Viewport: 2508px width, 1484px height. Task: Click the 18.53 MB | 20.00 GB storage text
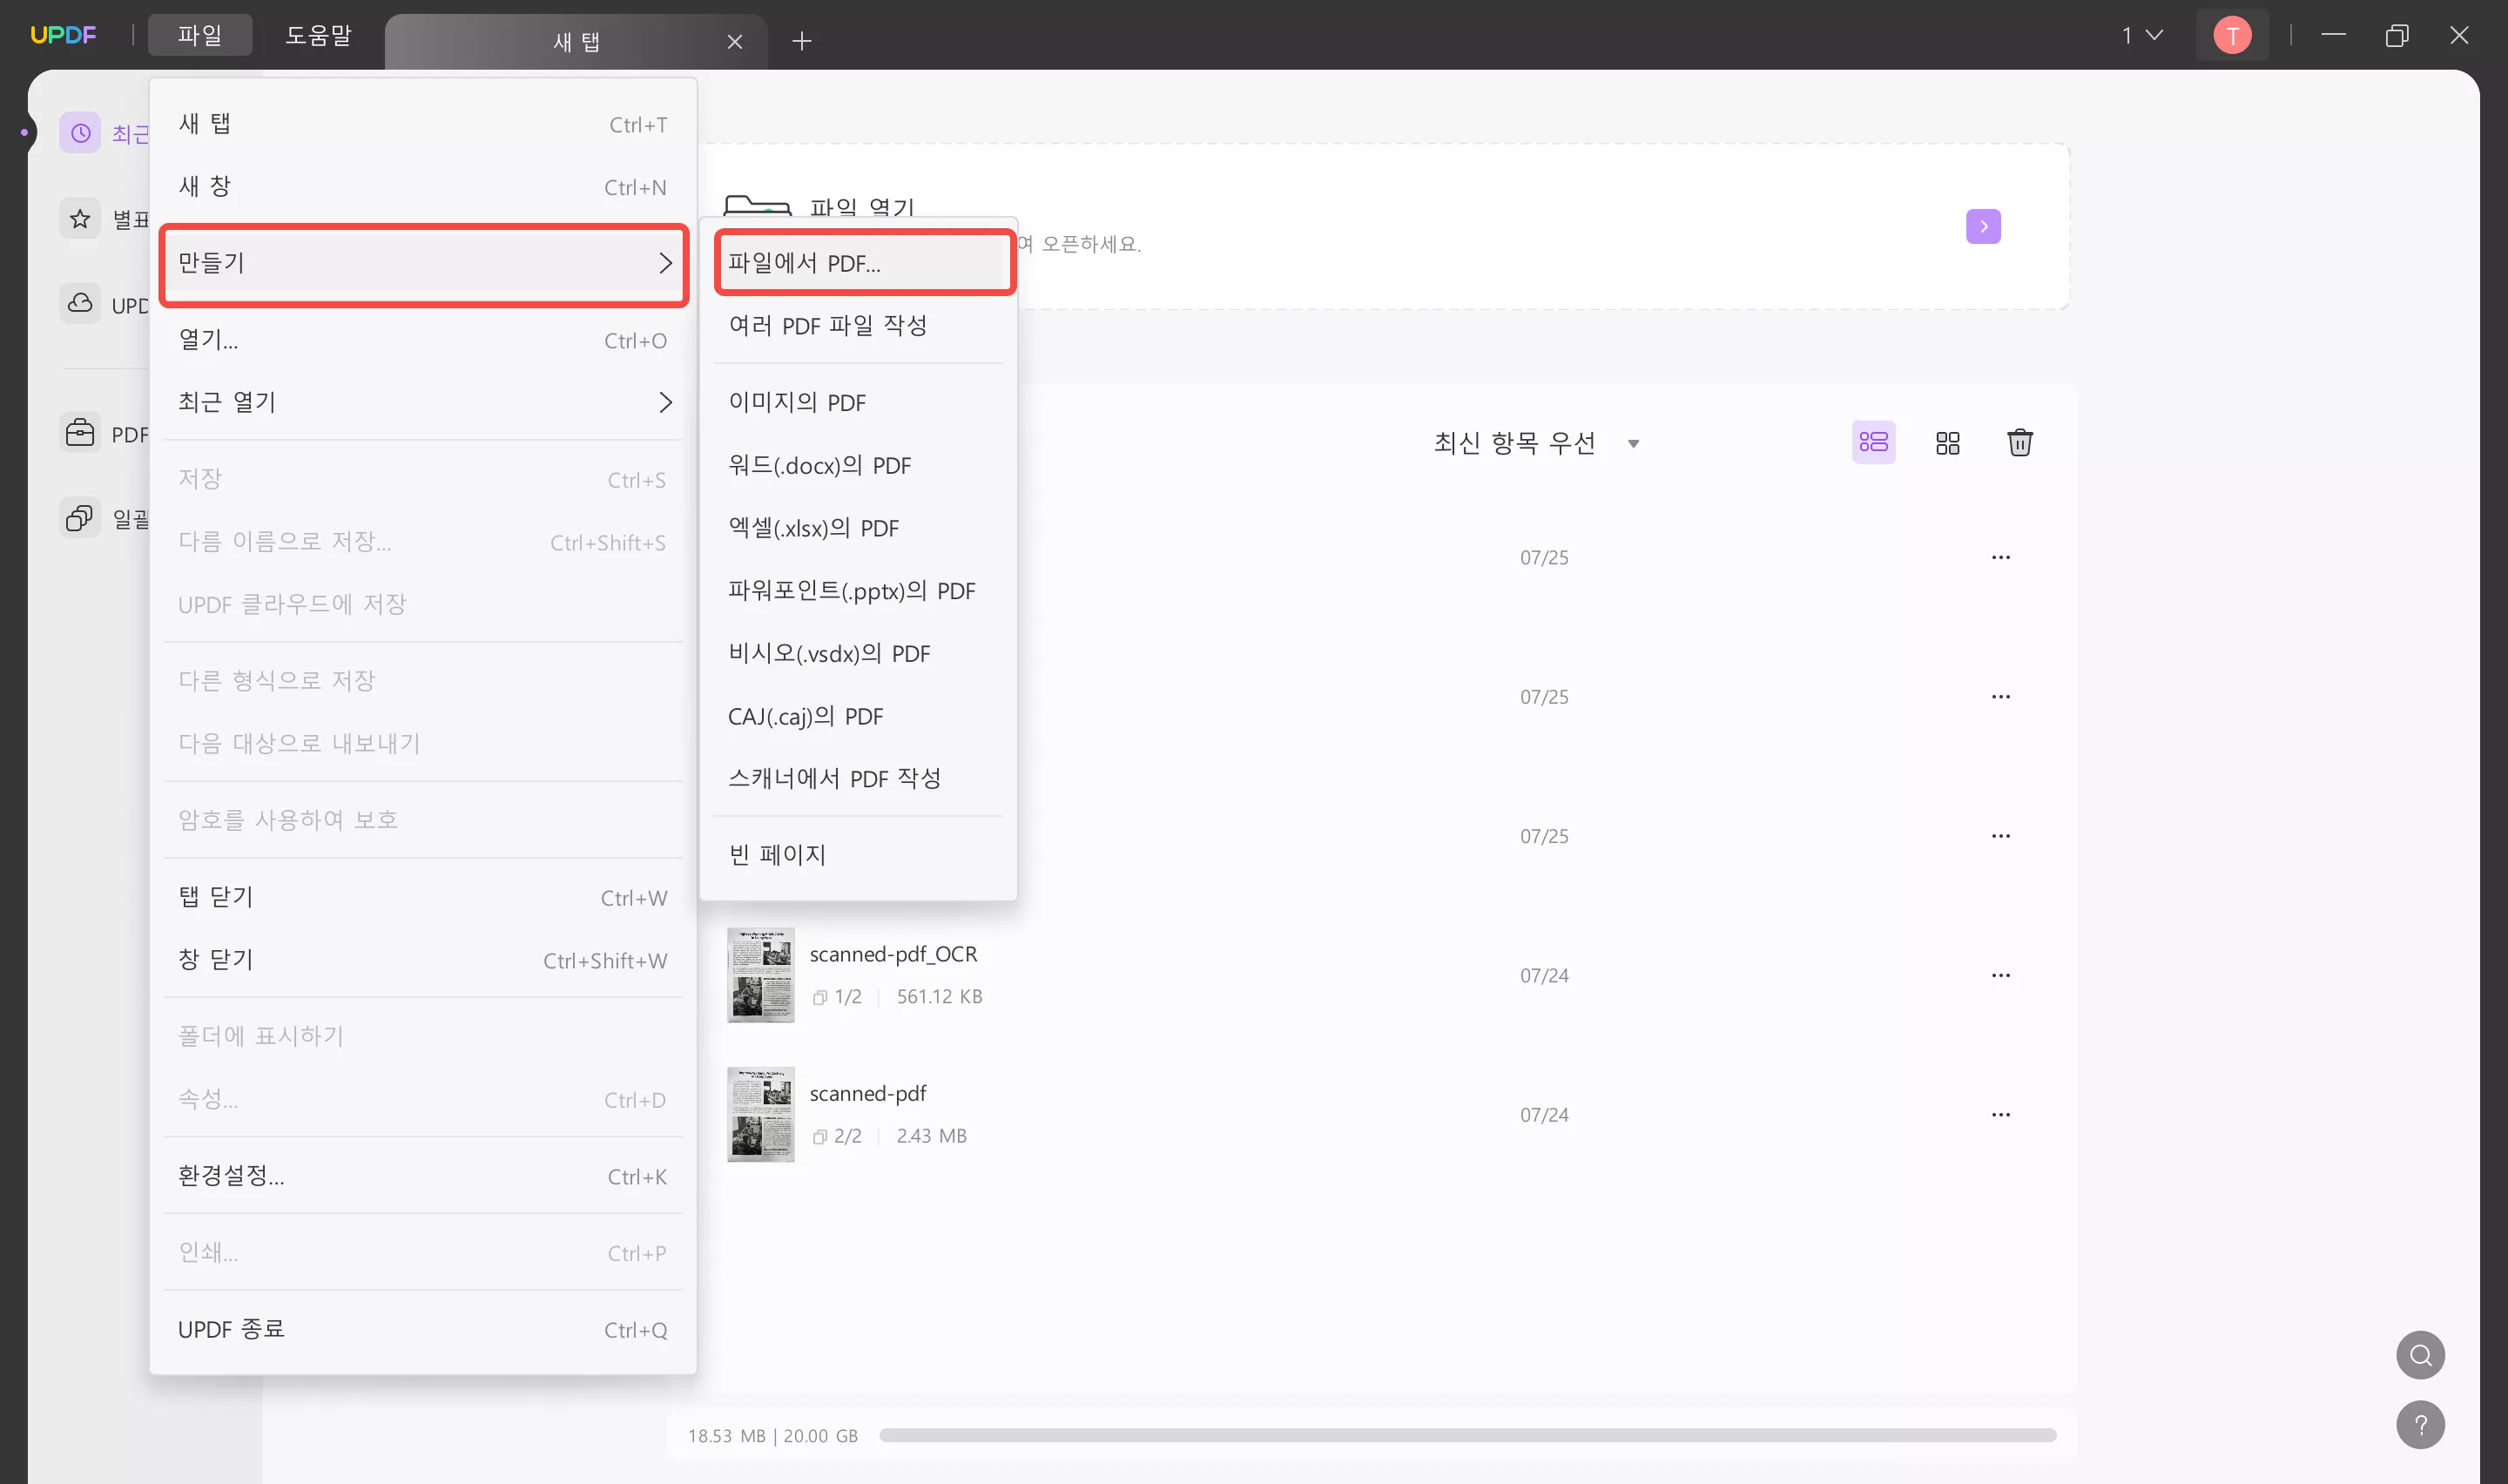(772, 1436)
